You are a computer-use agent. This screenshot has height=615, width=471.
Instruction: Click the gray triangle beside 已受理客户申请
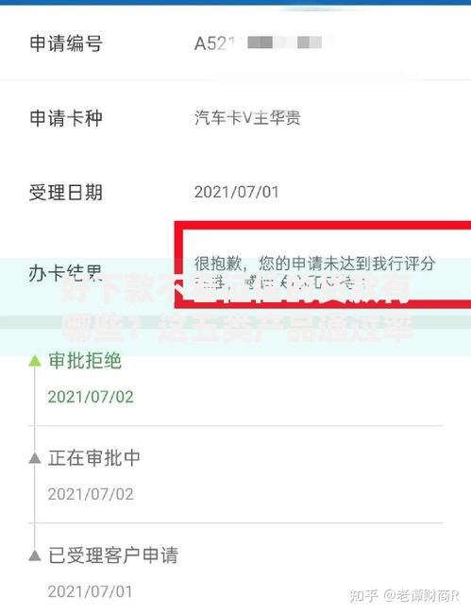[35, 555]
